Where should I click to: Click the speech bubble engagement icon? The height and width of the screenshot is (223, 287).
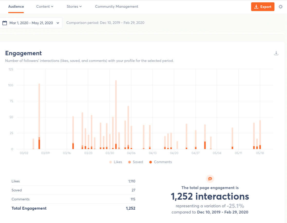[210, 179]
